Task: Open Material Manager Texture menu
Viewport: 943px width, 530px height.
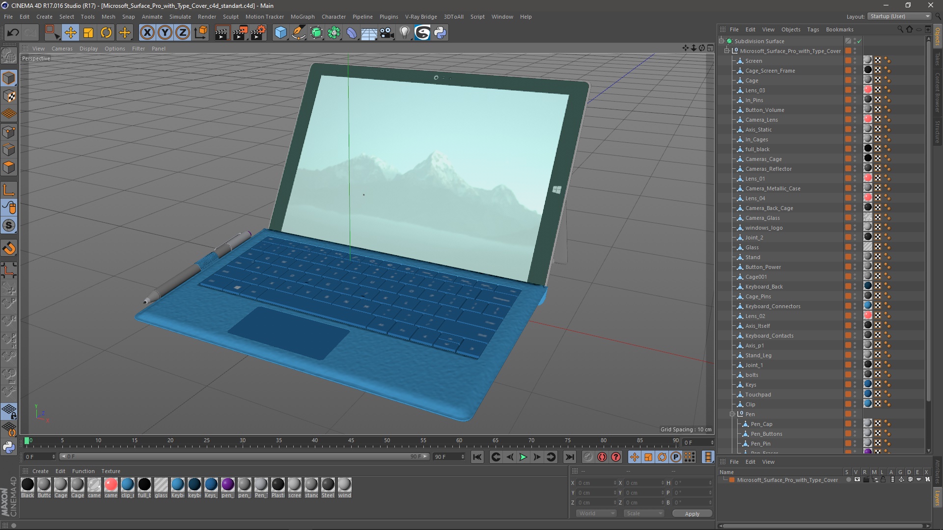Action: coord(111,471)
